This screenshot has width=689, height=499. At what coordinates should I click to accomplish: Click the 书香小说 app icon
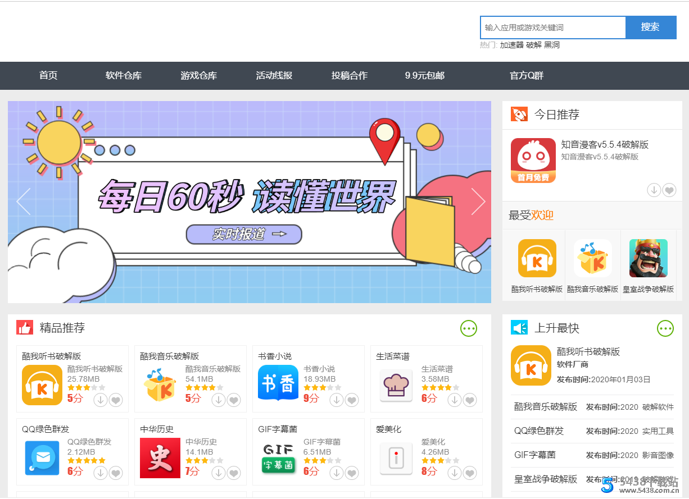278,385
